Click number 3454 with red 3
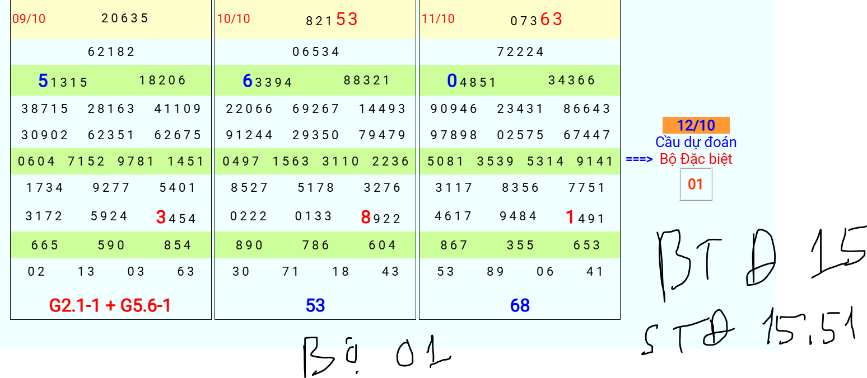 176,218
